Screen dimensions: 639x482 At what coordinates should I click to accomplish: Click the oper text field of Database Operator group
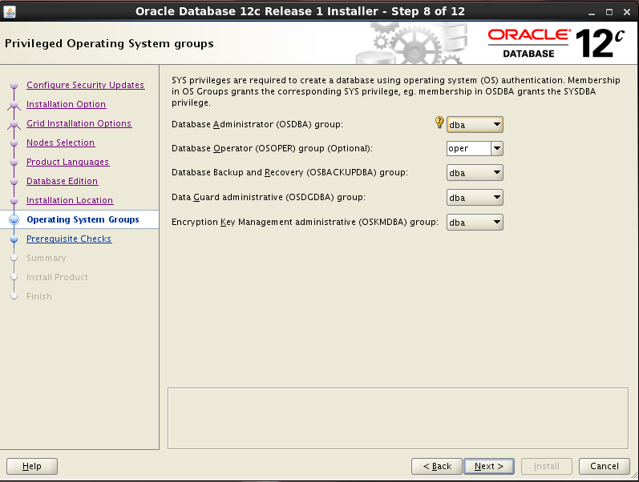469,149
